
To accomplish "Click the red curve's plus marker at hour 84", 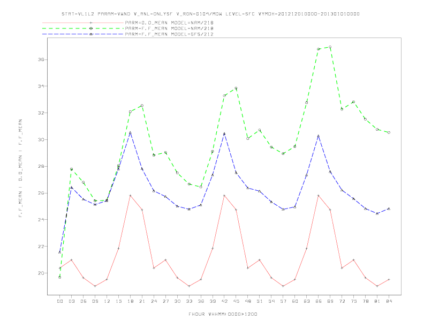I will point(389,279).
